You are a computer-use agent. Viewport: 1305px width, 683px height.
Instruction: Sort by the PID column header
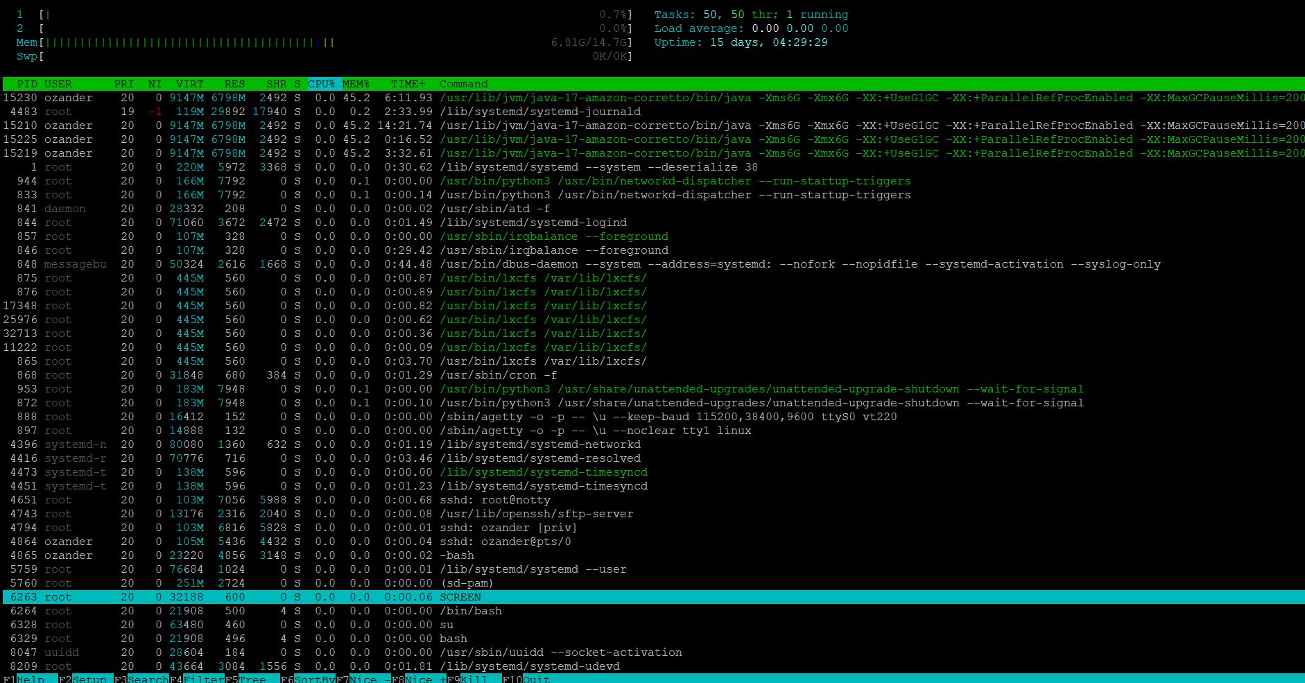click(27, 84)
